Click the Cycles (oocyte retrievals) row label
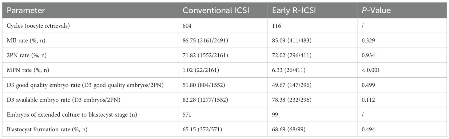 [x=38, y=26]
